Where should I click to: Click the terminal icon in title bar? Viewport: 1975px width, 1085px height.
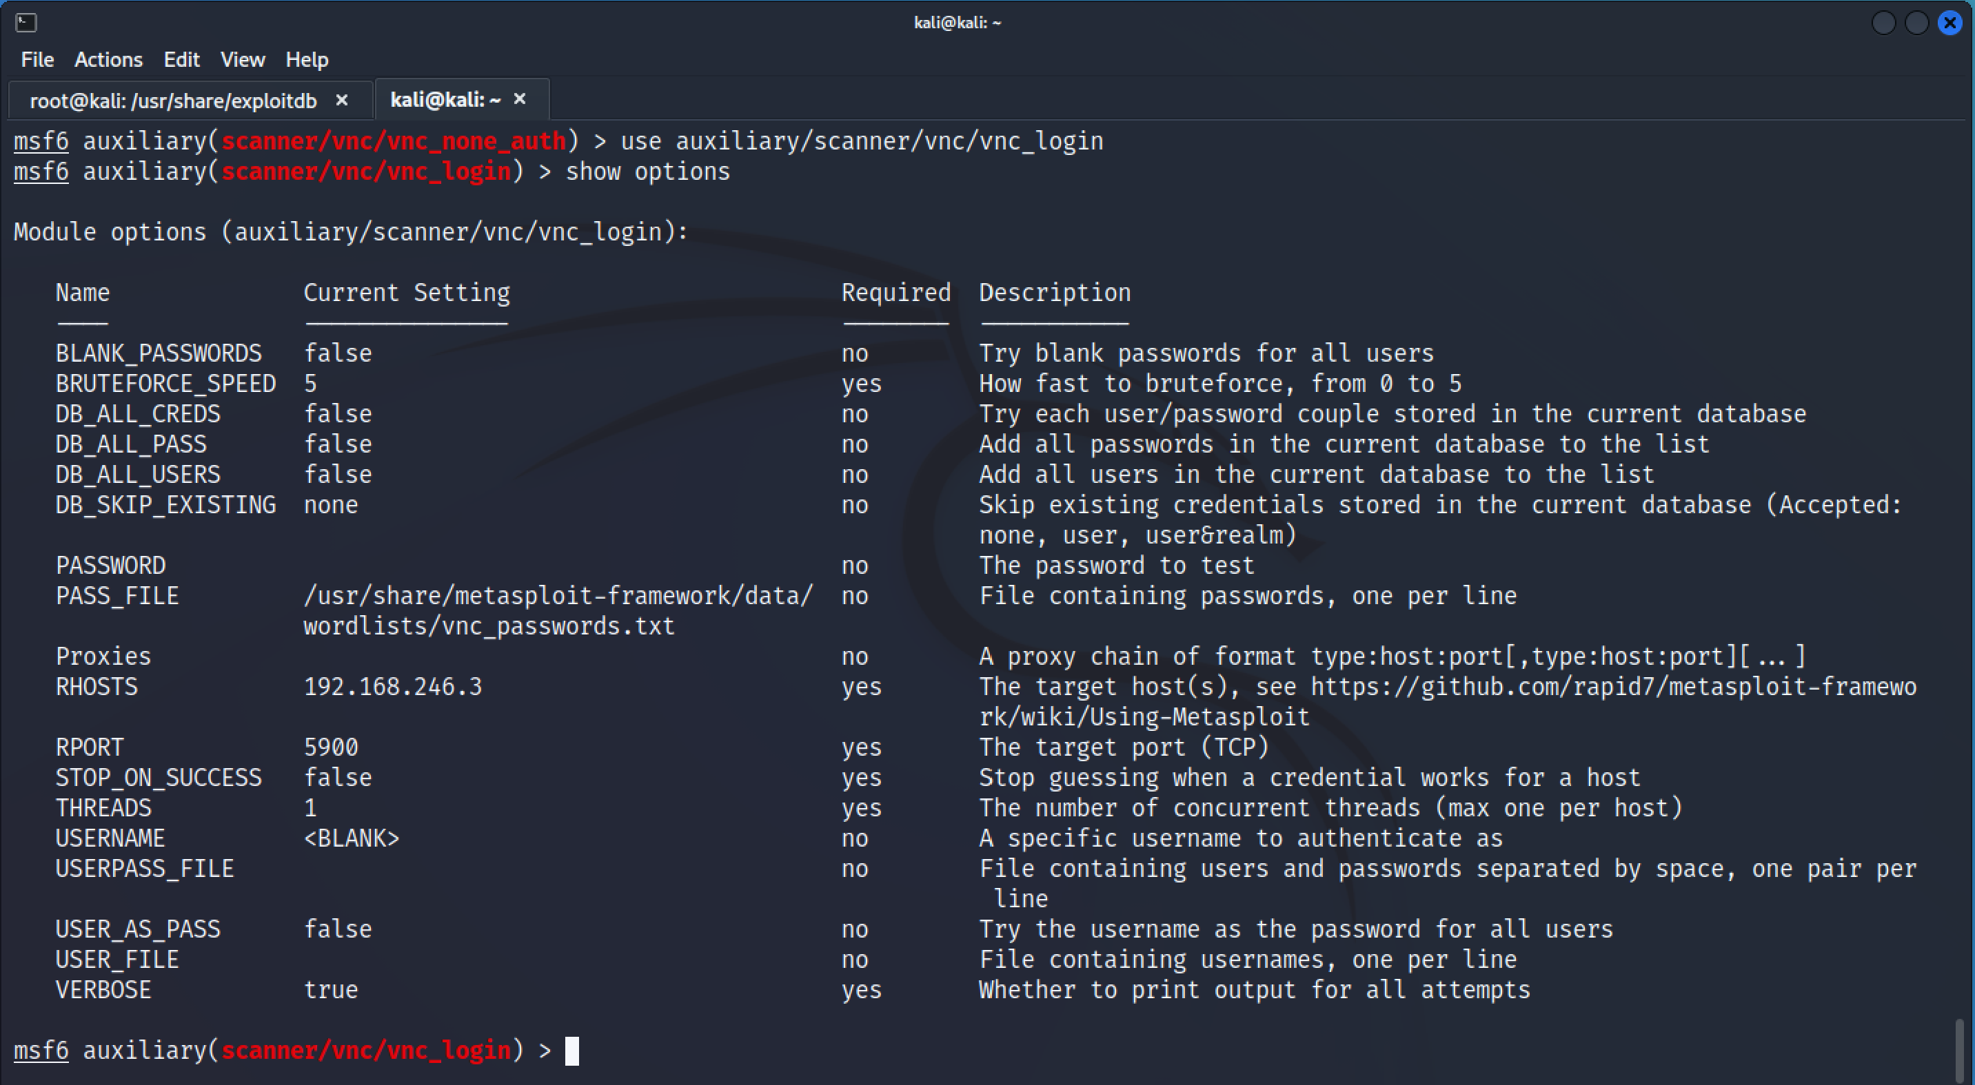pos(26,23)
